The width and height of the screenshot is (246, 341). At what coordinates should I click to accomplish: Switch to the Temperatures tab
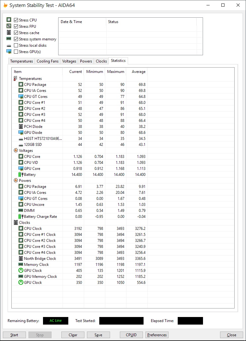point(21,61)
